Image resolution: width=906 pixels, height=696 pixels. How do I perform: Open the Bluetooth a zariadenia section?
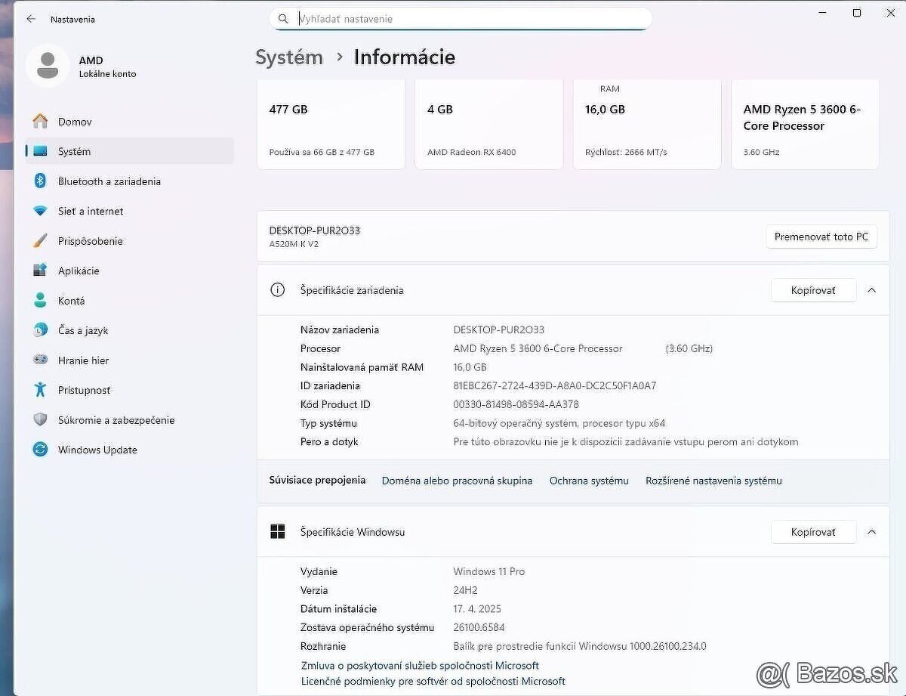(109, 181)
